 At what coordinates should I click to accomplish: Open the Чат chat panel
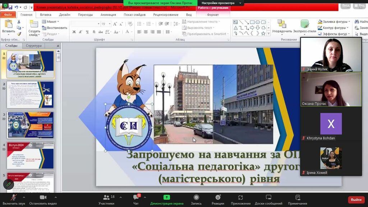(x=136, y=198)
